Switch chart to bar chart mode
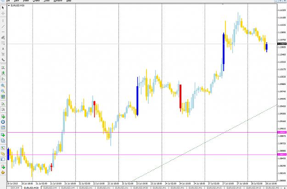This screenshot has width=287, height=189. pyautogui.click(x=3, y=67)
